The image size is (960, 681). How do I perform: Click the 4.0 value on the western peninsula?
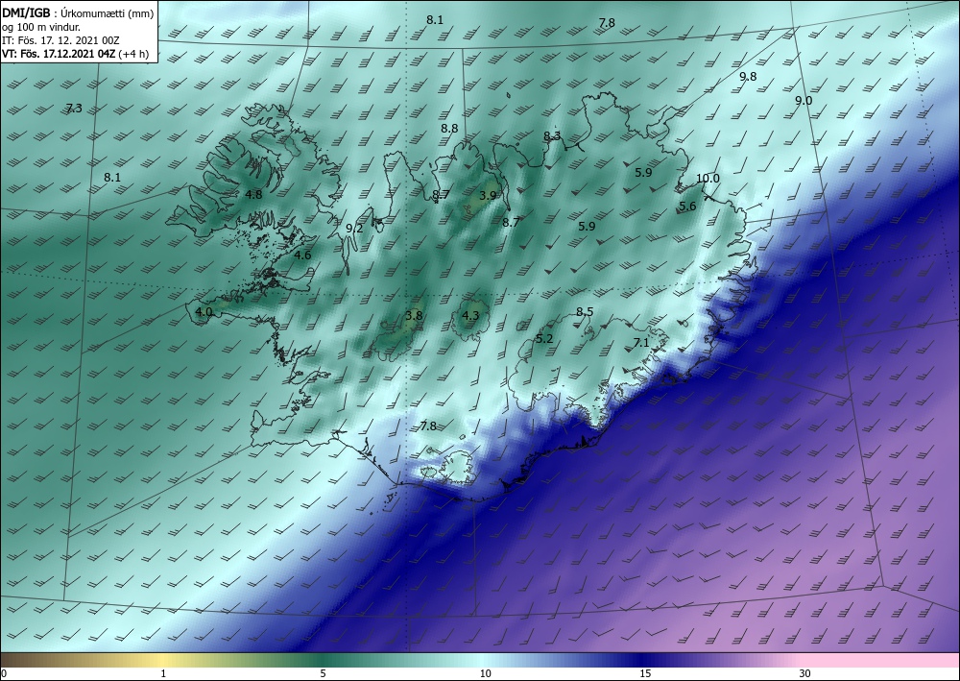click(x=204, y=312)
